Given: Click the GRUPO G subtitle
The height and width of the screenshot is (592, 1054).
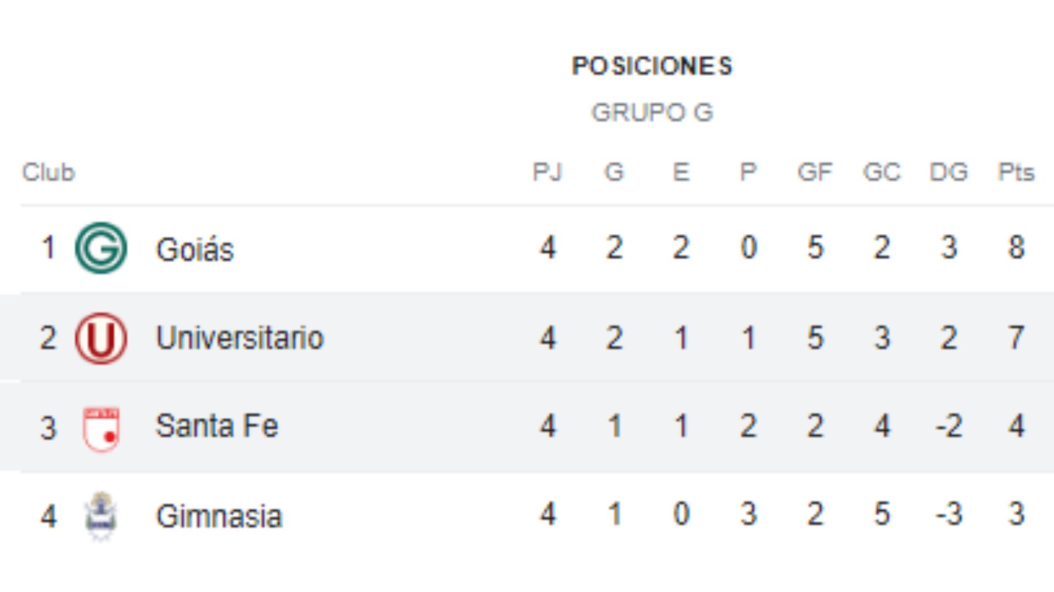Looking at the screenshot, I should click(x=652, y=113).
